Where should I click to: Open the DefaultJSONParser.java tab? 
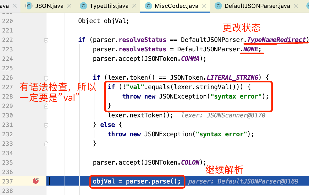point(257,6)
